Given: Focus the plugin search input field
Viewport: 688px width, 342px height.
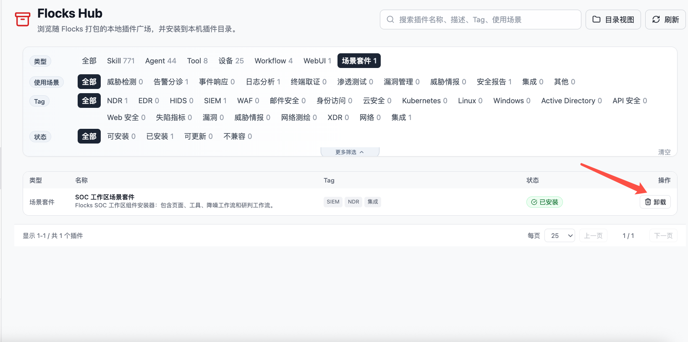Looking at the screenshot, I should 480,20.
